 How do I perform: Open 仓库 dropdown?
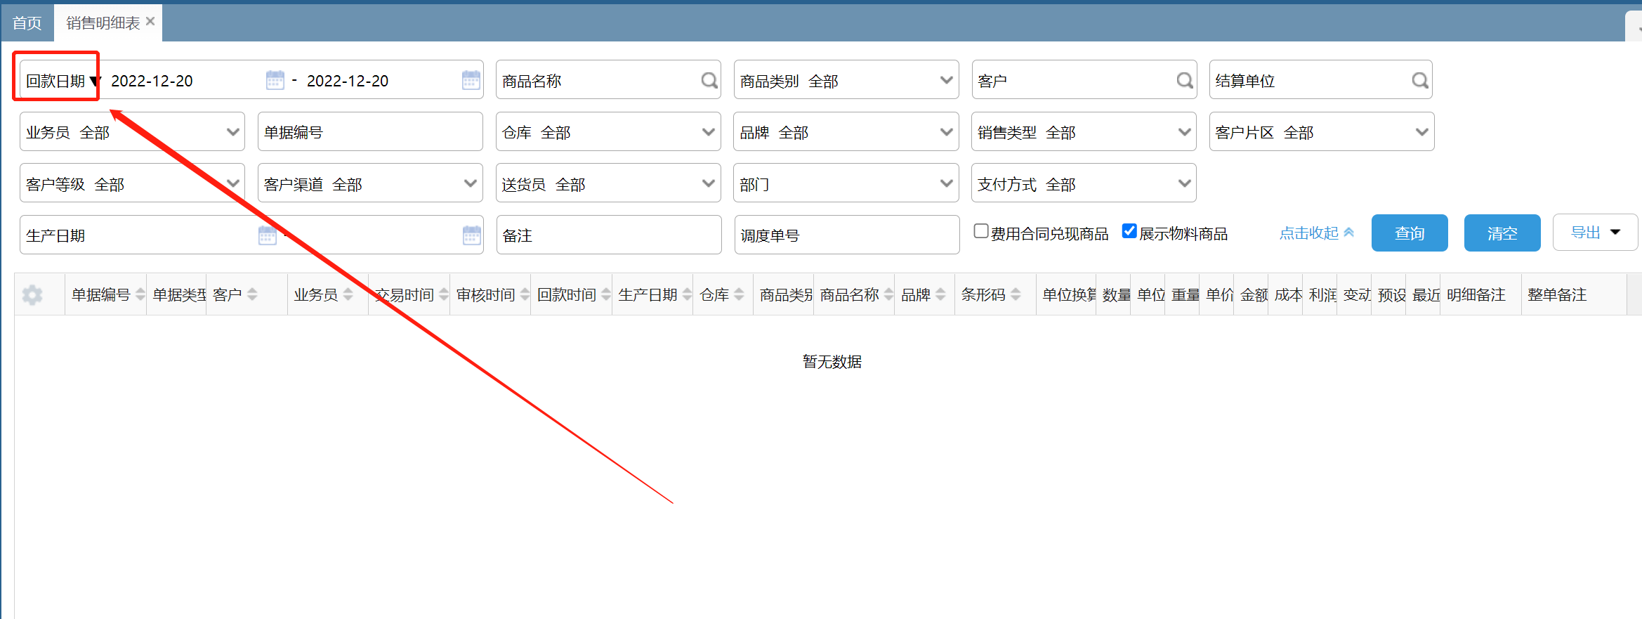pyautogui.click(x=608, y=131)
